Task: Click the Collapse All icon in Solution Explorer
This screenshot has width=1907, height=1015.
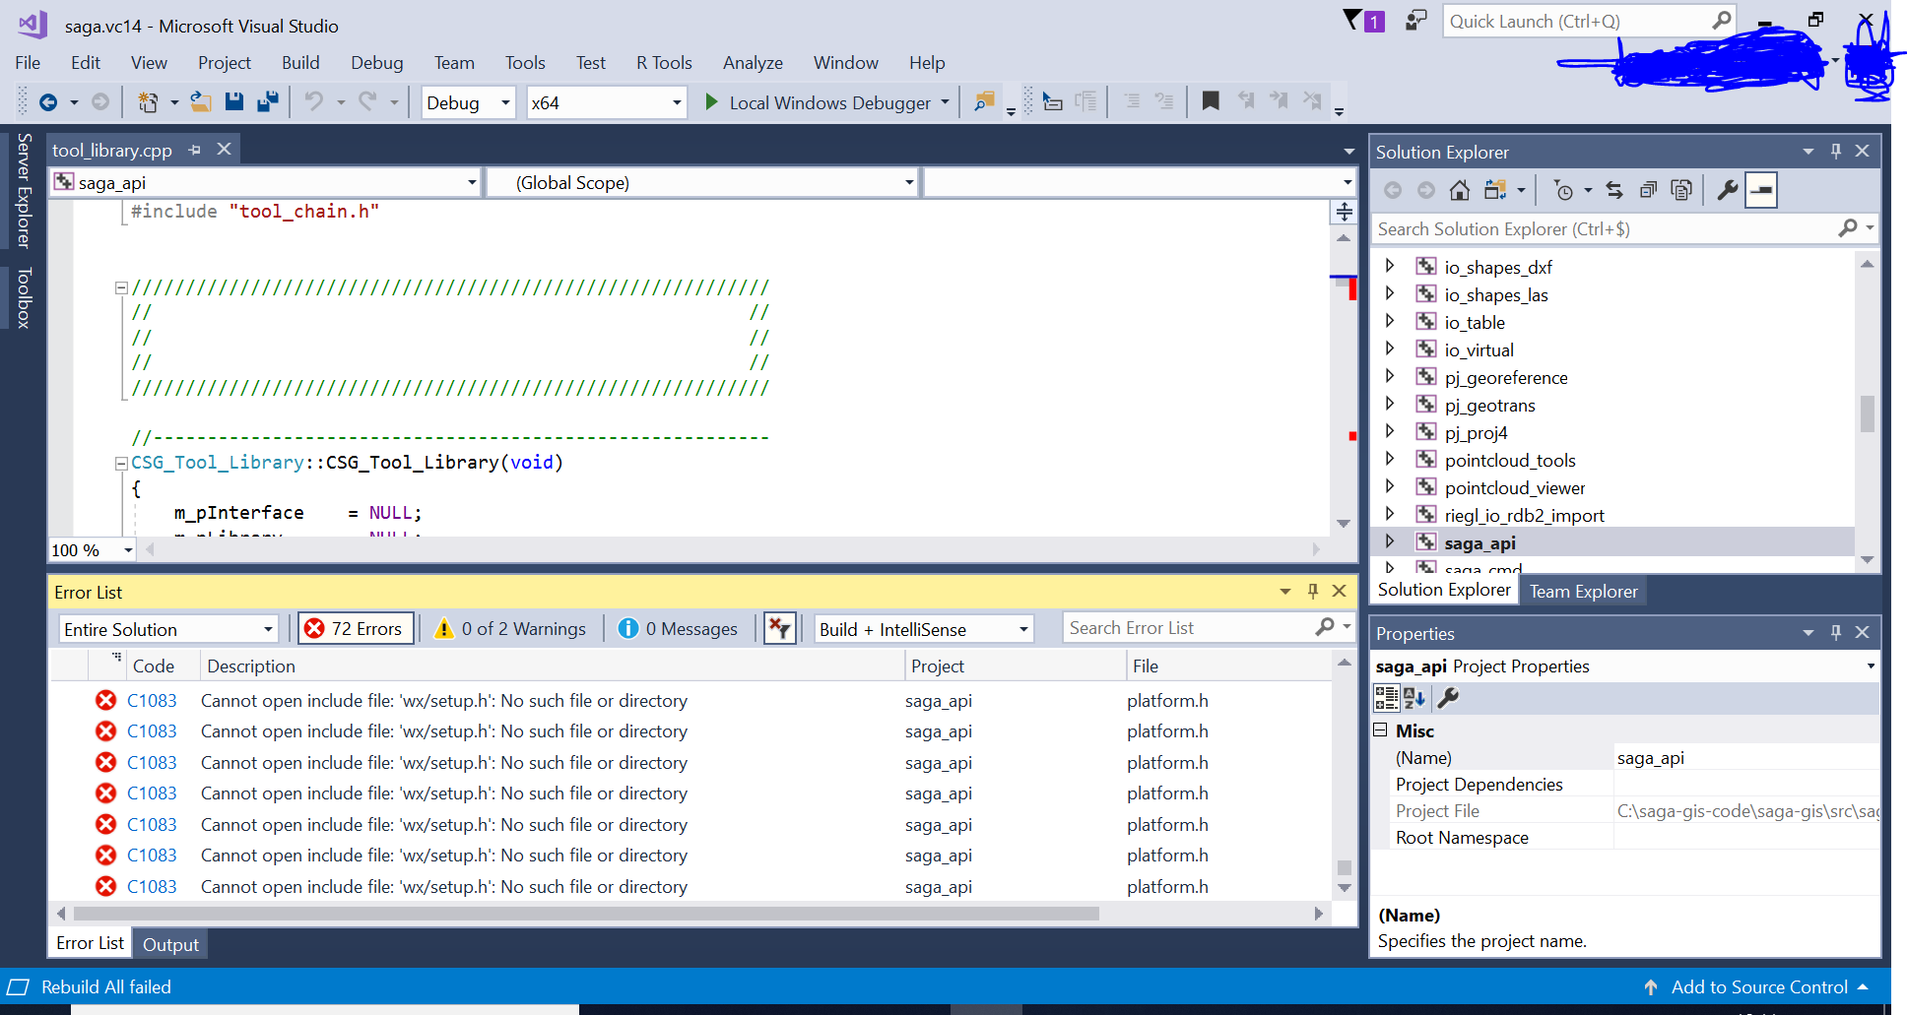Action: pyautogui.click(x=1648, y=190)
